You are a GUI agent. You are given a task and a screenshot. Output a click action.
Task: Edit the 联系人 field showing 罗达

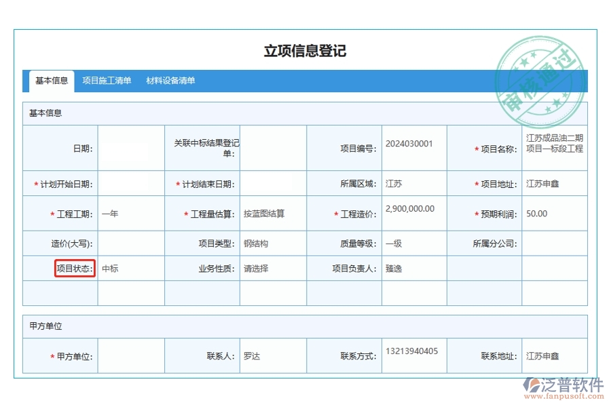pyautogui.click(x=272, y=355)
